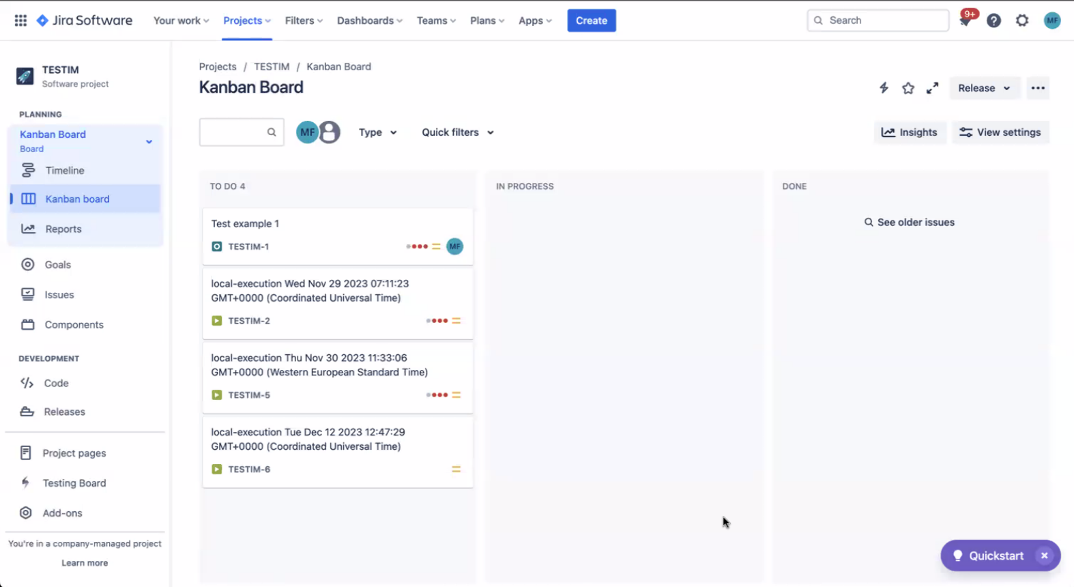Select Timeline in the sidebar
1074x587 pixels.
tap(65, 171)
